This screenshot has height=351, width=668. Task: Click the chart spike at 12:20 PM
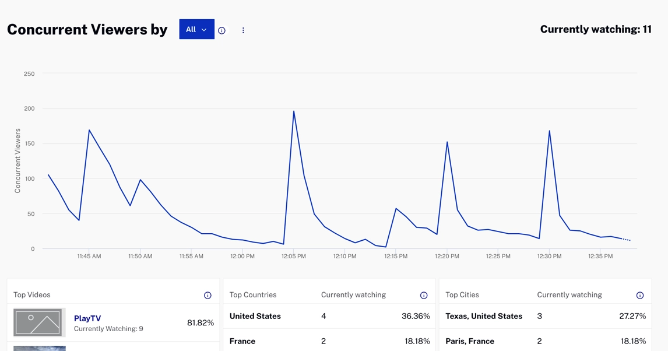click(x=447, y=142)
